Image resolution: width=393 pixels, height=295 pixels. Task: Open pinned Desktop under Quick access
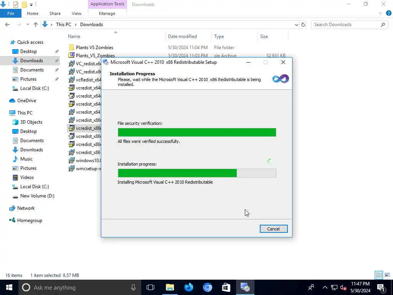point(28,51)
